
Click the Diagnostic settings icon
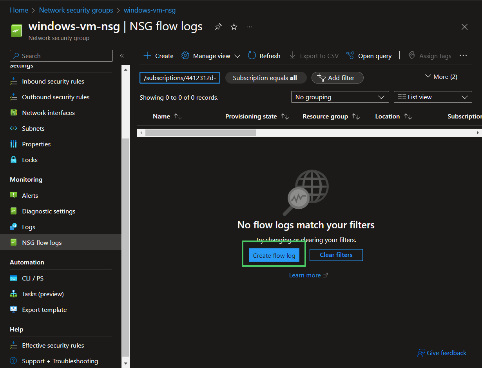pos(14,211)
